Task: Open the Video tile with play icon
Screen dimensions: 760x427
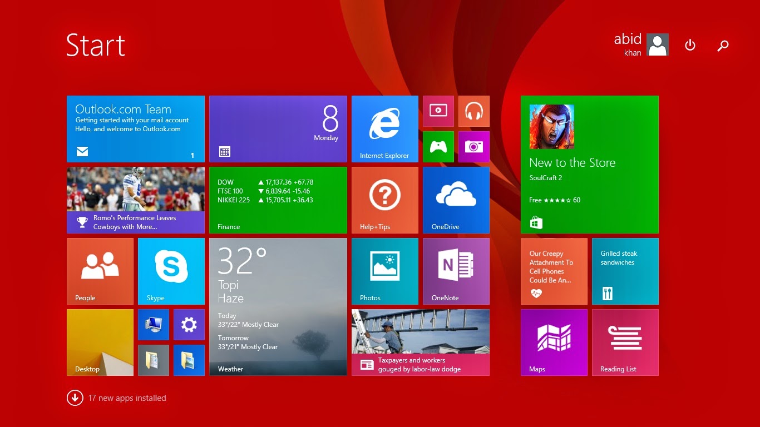Action: (438, 111)
